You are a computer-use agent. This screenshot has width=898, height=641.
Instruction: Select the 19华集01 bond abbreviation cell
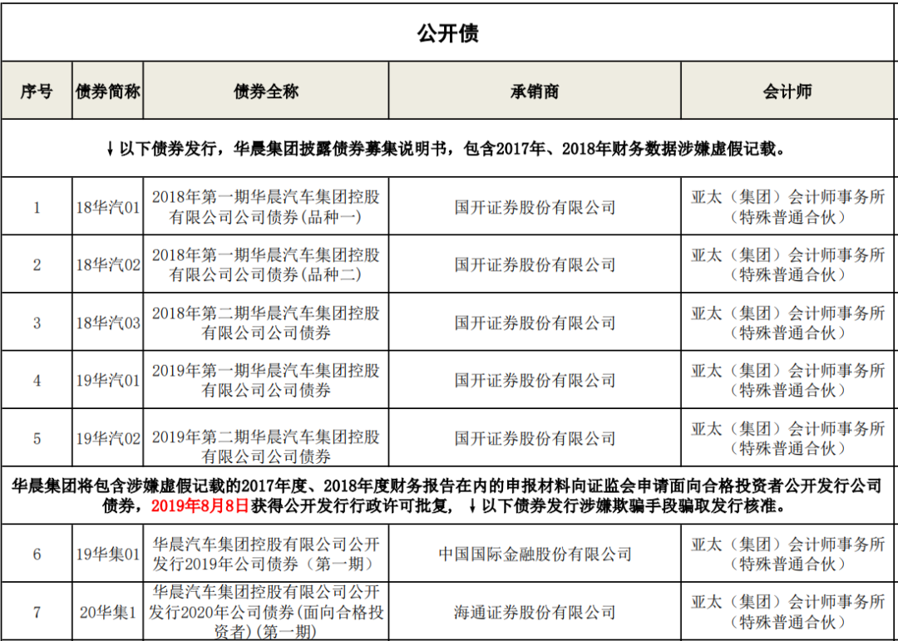click(x=108, y=554)
